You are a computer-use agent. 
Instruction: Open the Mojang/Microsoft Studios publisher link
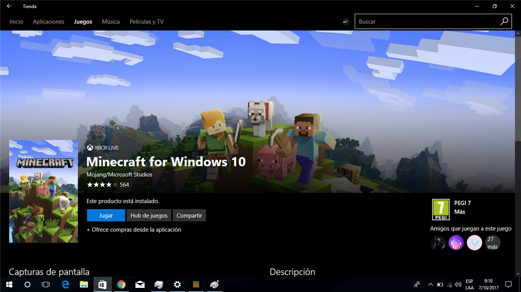click(x=119, y=175)
